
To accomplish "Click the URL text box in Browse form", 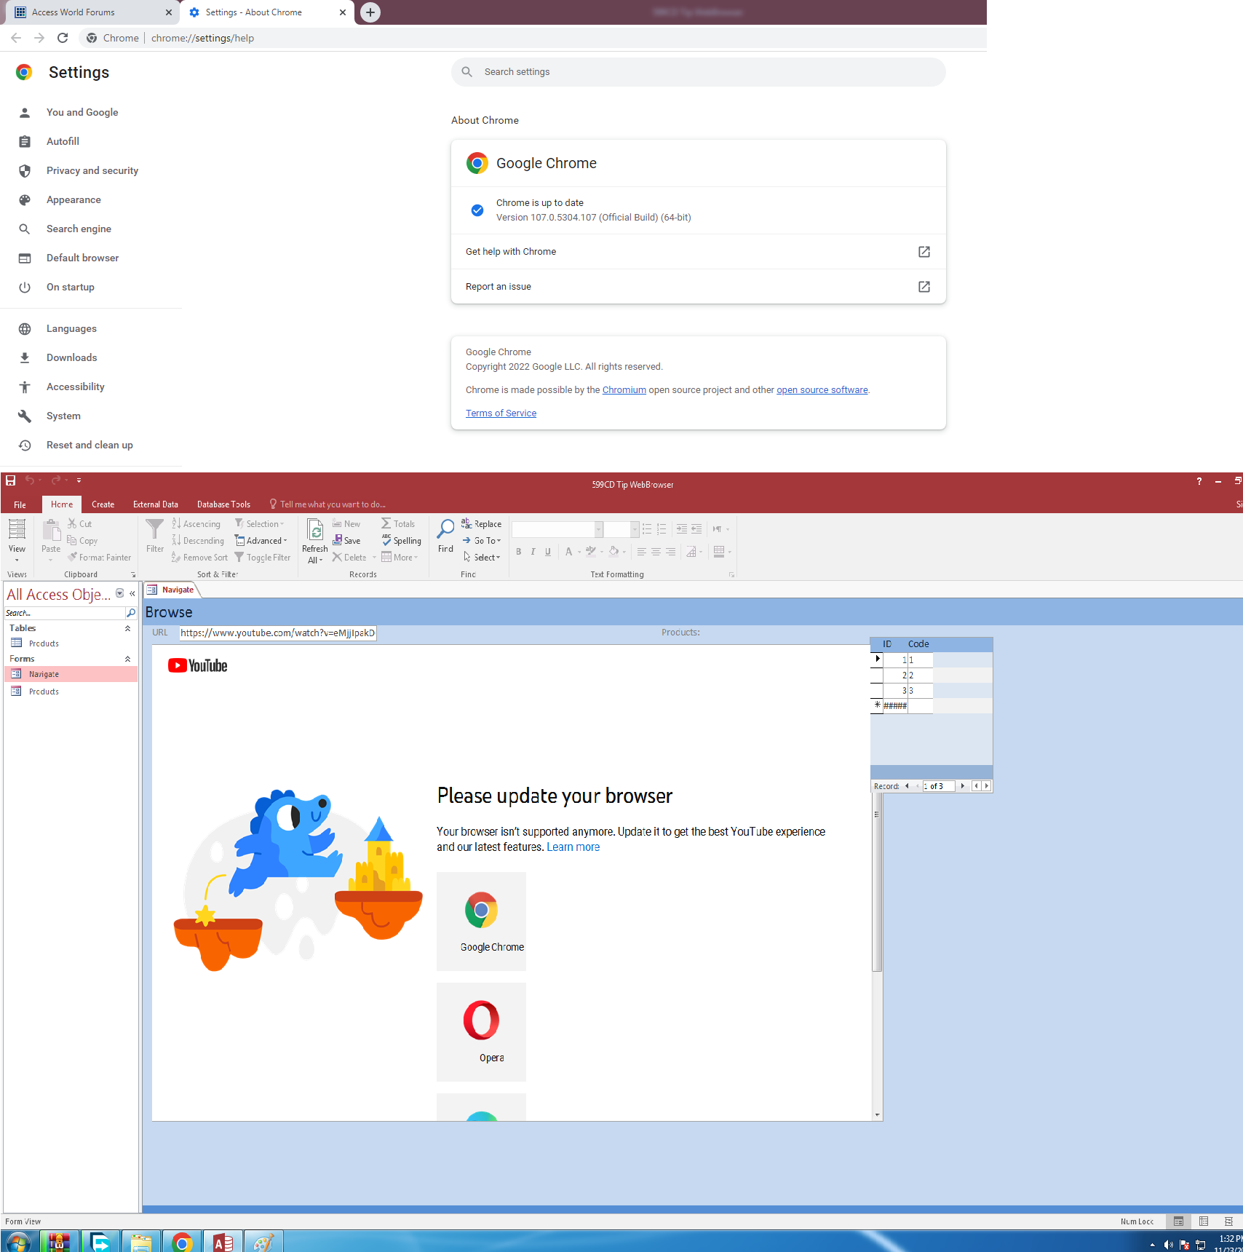I will [277, 633].
